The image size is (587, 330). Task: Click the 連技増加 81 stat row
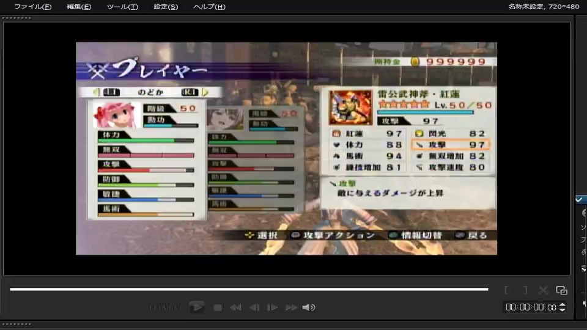367,167
